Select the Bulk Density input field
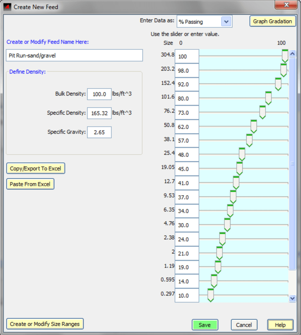 tap(99, 94)
